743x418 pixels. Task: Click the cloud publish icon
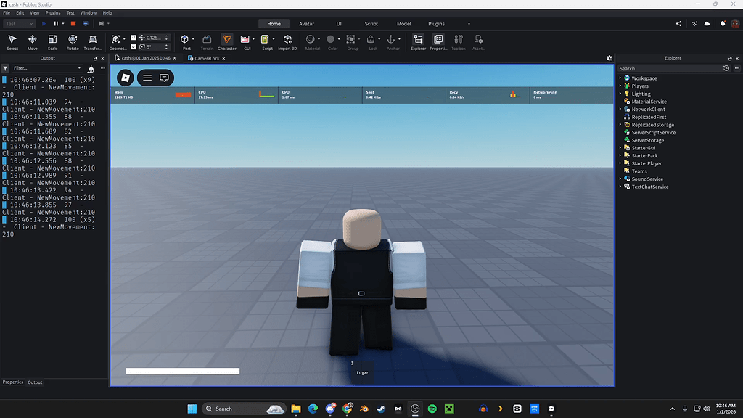pyautogui.click(x=707, y=24)
